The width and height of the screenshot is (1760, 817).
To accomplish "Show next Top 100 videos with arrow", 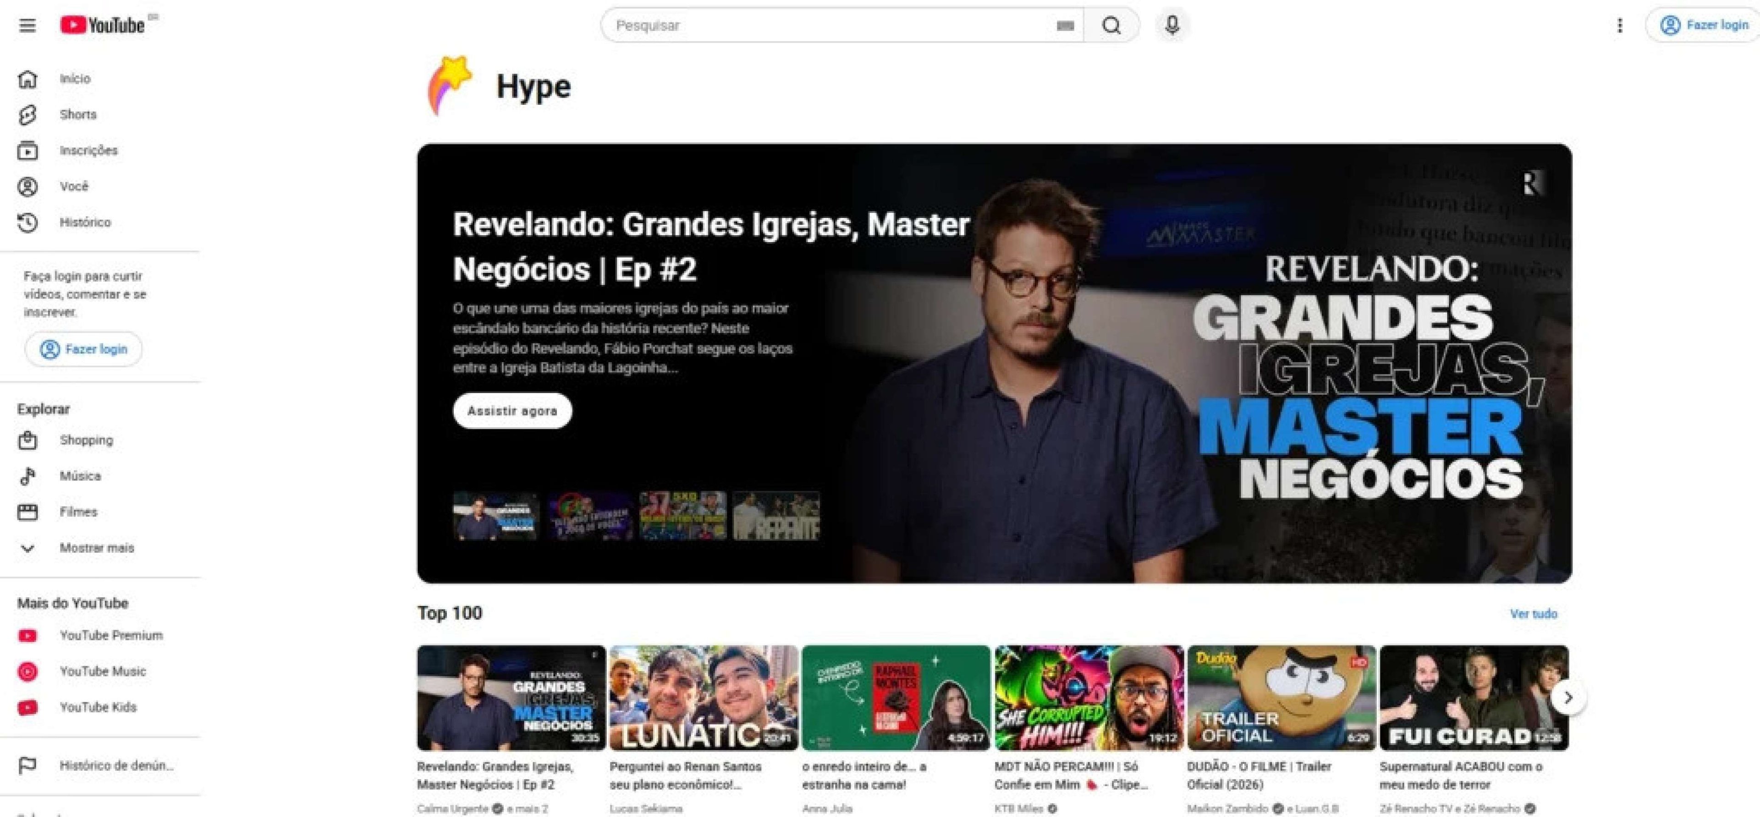I will (x=1568, y=697).
